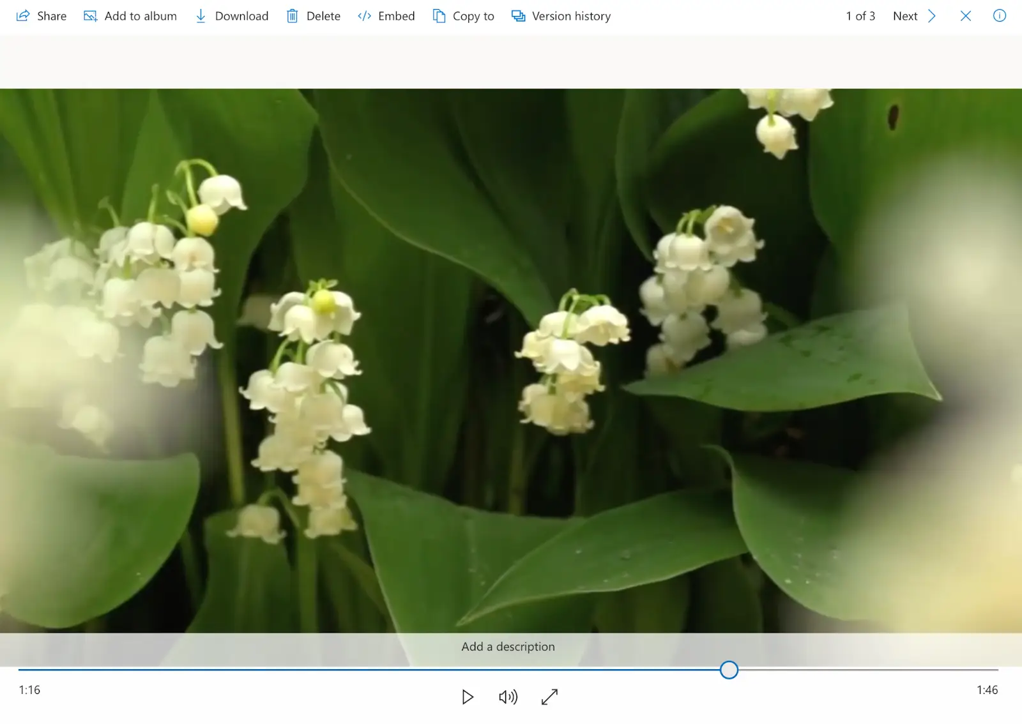Expand to the next item with the chevron
Viewport: 1022px width, 724px height.
click(932, 16)
